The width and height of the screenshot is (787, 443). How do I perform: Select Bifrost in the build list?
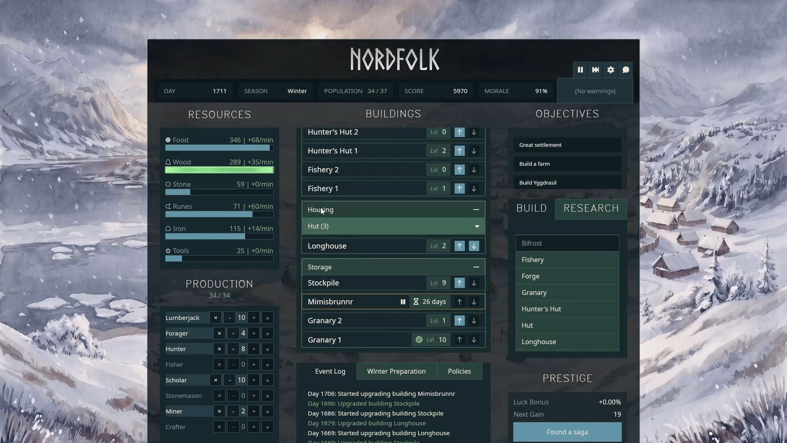point(567,244)
